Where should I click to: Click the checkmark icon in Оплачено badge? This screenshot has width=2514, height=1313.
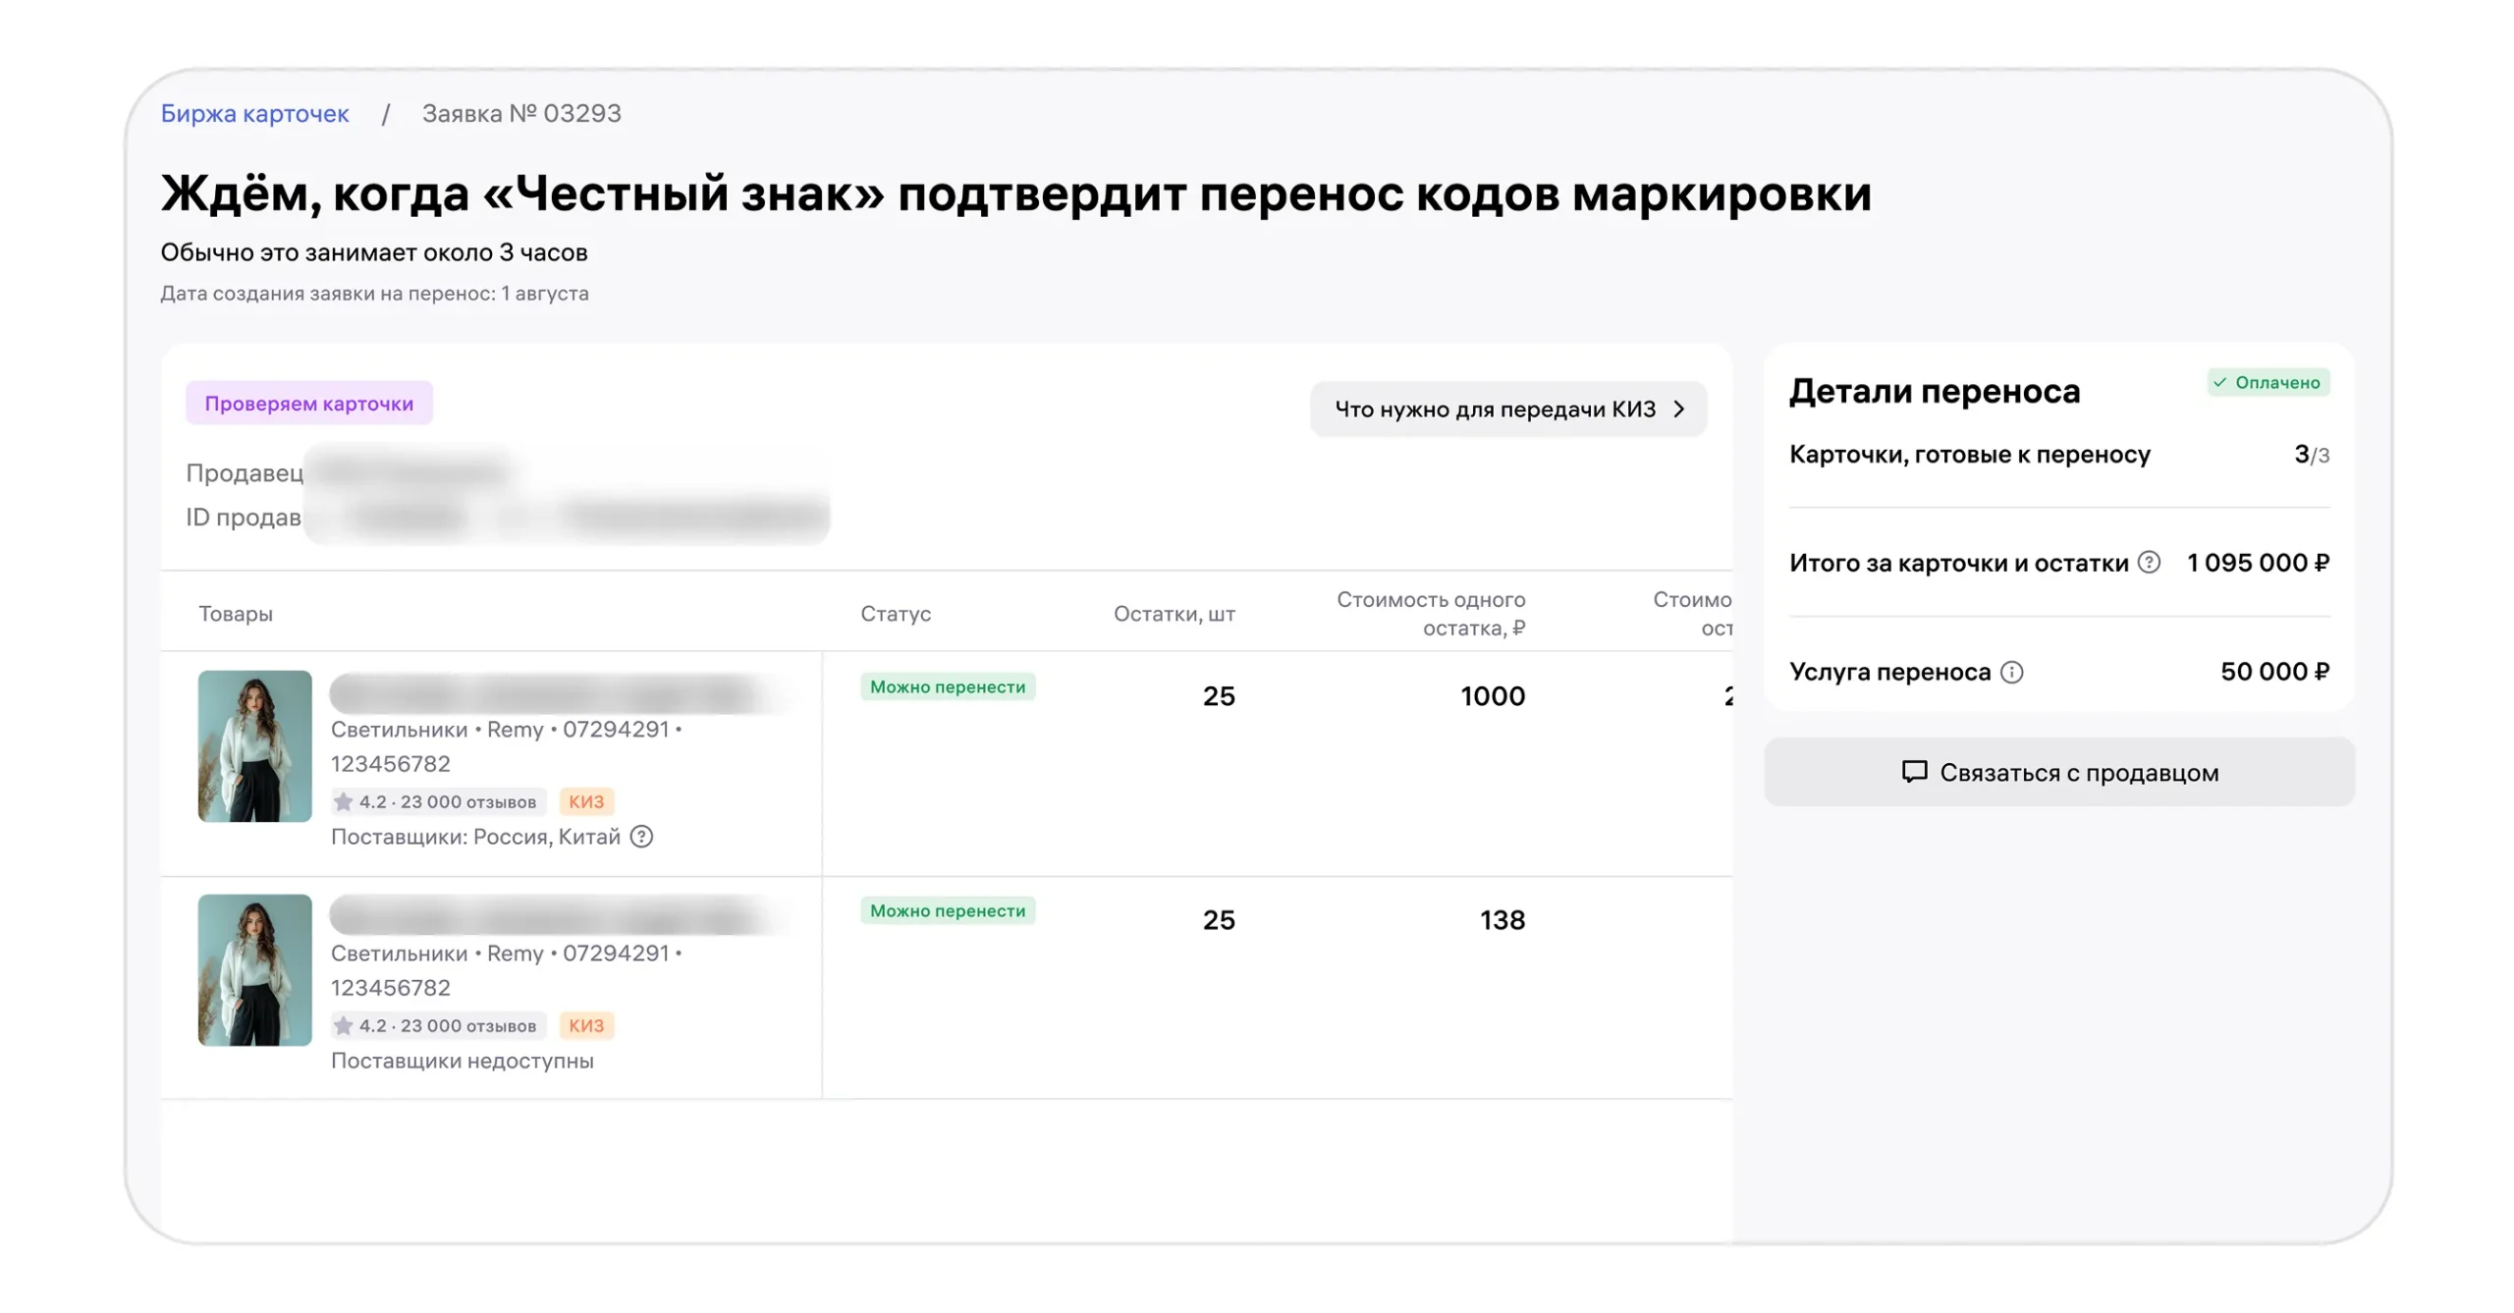[x=2219, y=382]
